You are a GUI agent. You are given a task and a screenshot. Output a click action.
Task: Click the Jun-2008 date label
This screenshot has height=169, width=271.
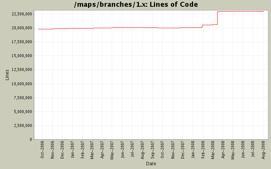point(243,149)
